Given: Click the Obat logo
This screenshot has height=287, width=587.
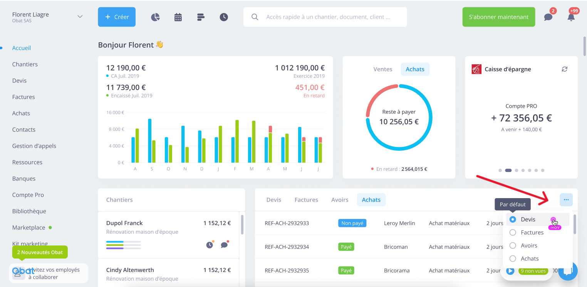Looking at the screenshot, I should (23, 272).
